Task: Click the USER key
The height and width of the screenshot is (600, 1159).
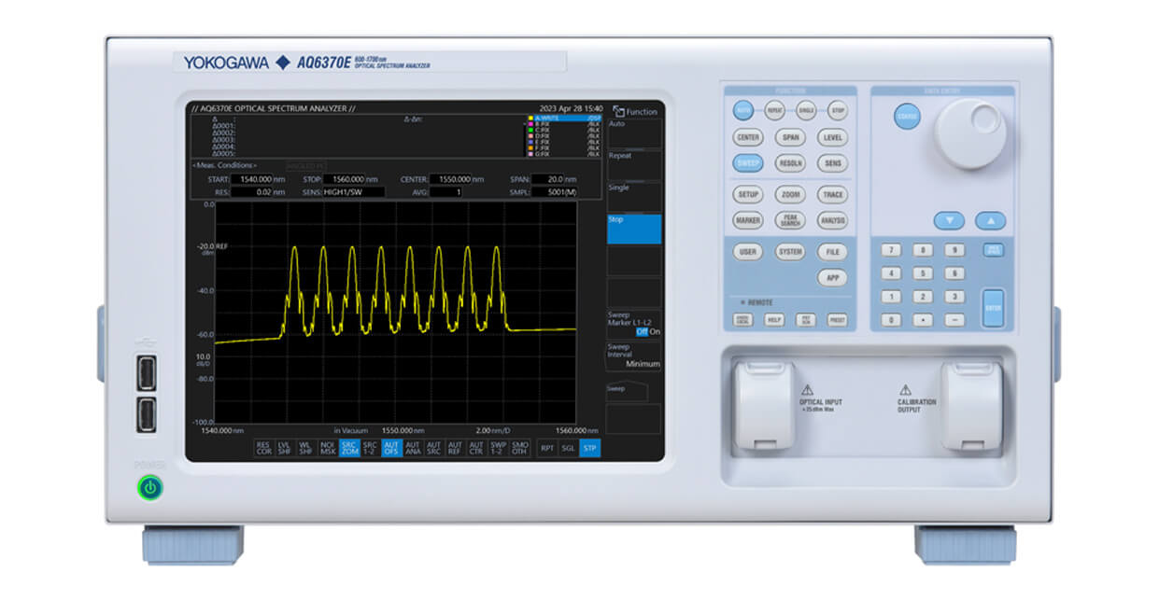Action: (748, 252)
